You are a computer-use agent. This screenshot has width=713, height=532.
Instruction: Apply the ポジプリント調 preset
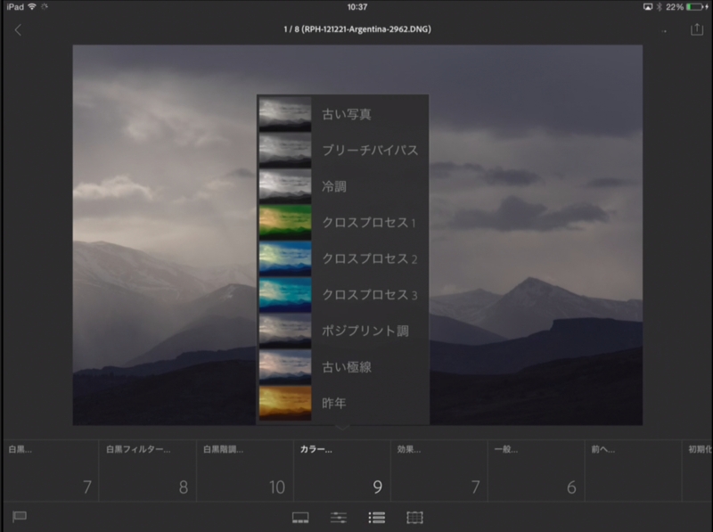[343, 331]
